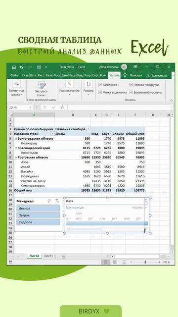Open the Параметры ribbon tab
Screen dimensions: 178x317
click(114, 75)
